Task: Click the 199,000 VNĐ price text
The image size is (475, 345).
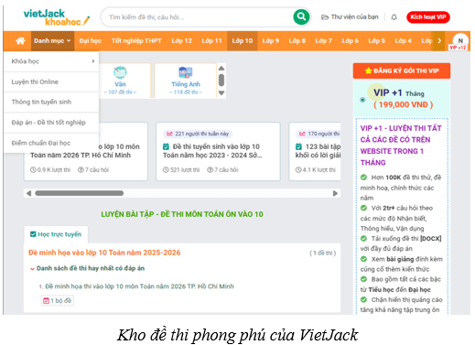Action: [x=404, y=104]
